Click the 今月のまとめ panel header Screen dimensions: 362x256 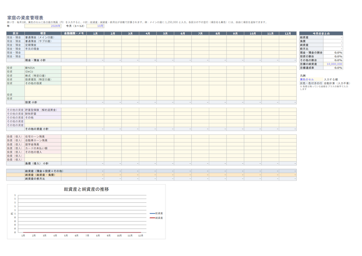[321, 33]
